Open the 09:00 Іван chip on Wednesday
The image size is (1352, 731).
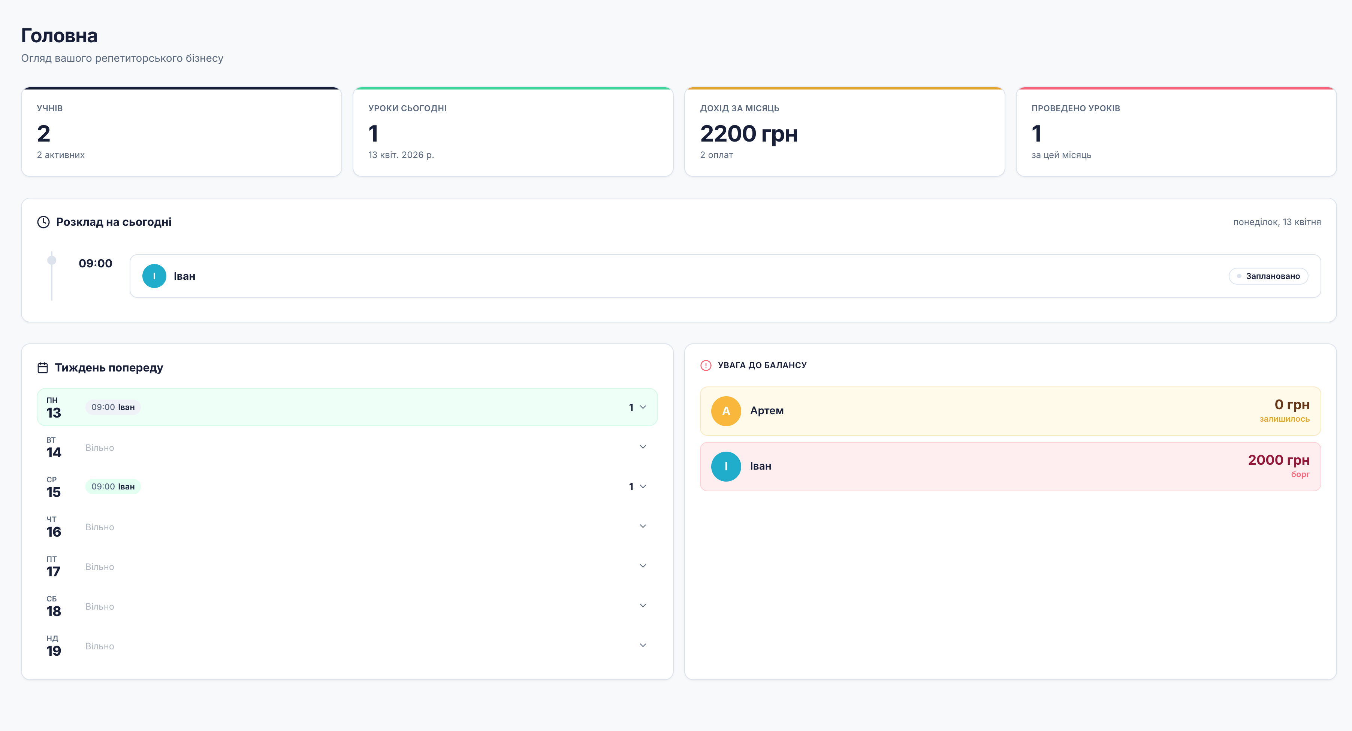113,486
